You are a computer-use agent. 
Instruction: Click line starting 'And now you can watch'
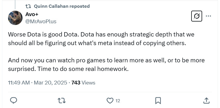pyautogui.click(x=106, y=60)
